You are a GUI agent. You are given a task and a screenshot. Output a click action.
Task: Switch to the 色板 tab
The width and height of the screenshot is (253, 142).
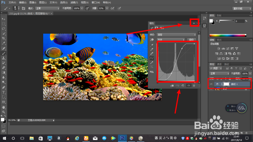tap(219, 15)
